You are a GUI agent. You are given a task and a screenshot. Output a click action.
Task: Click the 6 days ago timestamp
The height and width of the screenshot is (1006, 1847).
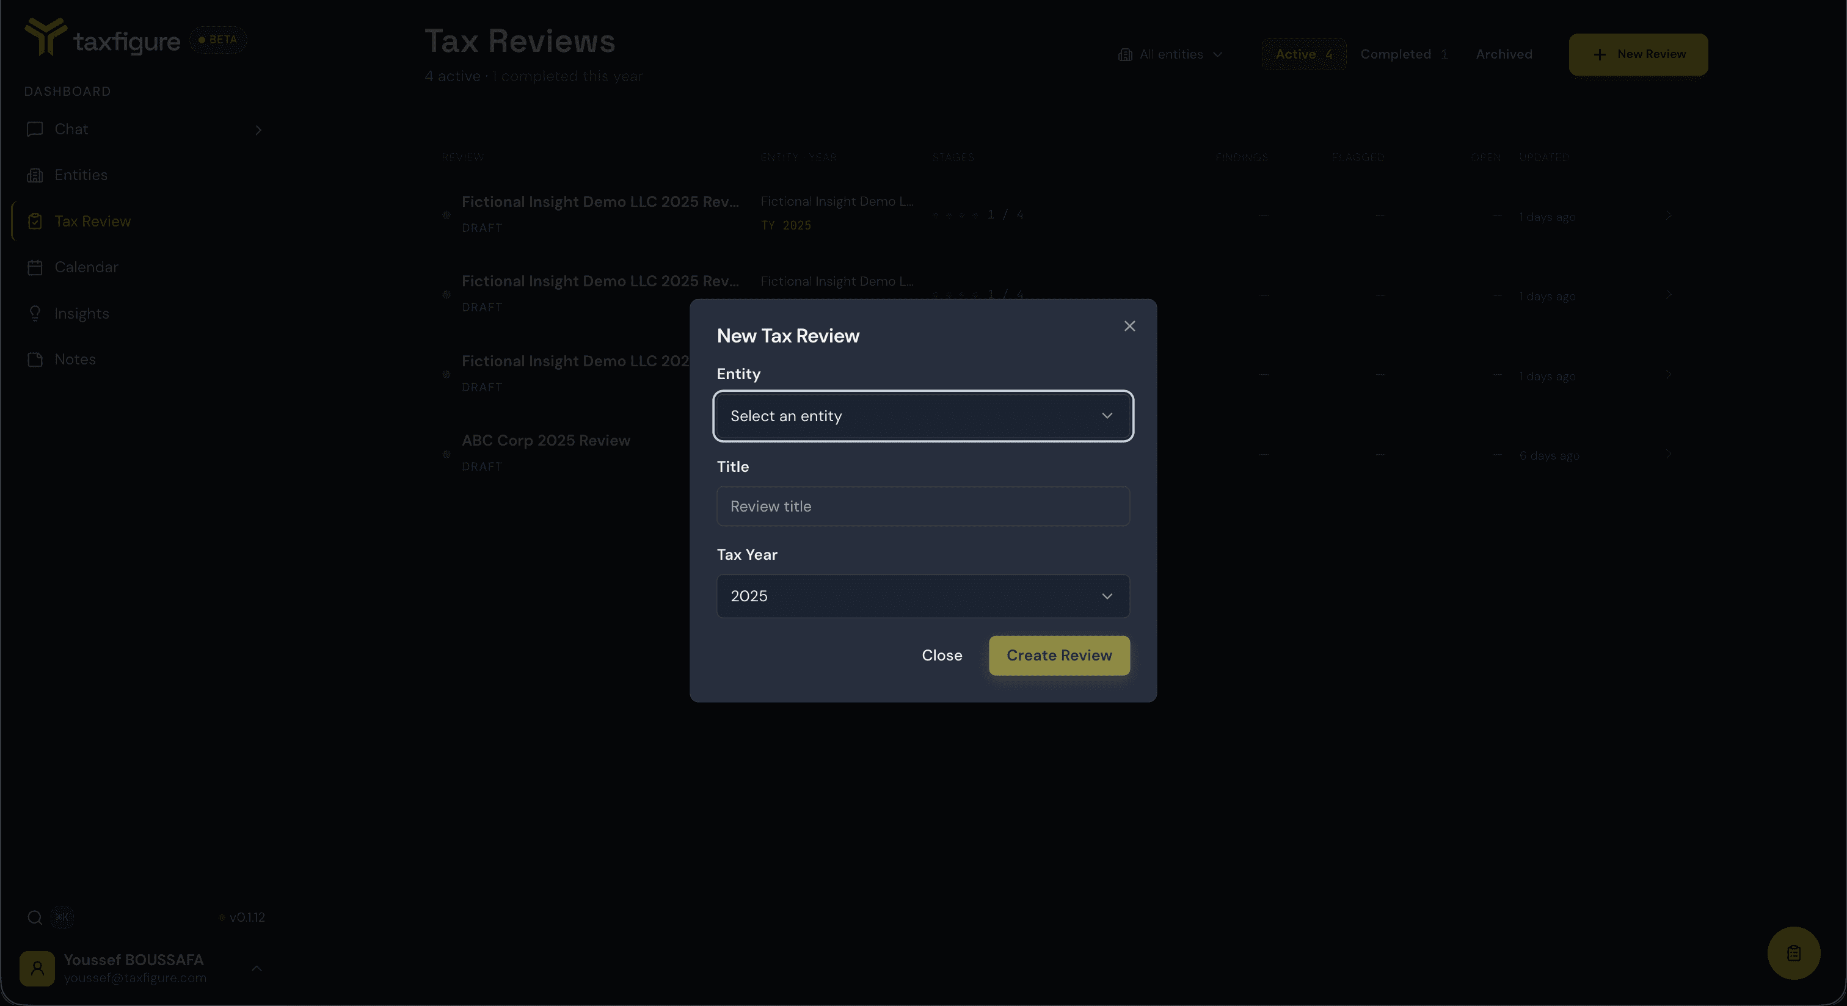tap(1549, 456)
